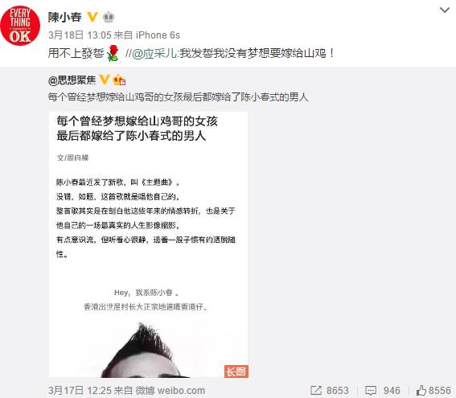Open post timestamp 3月18日 13:05
Image resolution: width=456 pixels, height=398 pixels.
pos(80,35)
